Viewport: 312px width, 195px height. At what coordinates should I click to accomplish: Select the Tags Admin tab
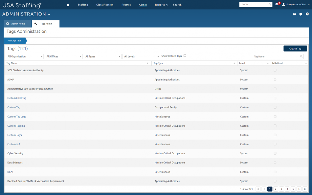[x=46, y=24]
